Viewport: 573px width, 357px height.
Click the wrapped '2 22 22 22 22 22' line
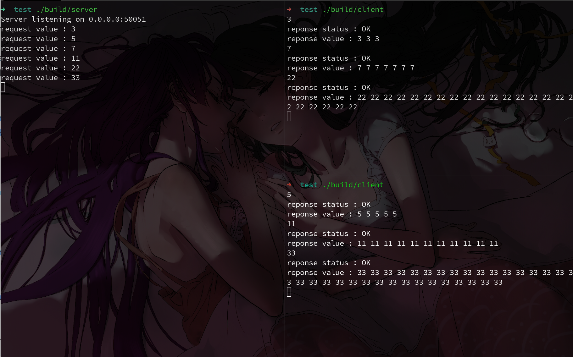[322, 107]
